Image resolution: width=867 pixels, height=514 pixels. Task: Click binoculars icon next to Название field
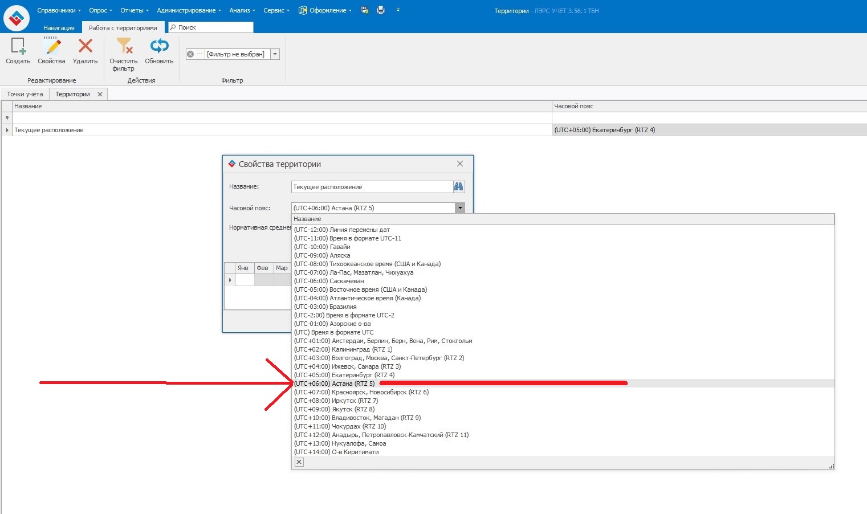(459, 187)
